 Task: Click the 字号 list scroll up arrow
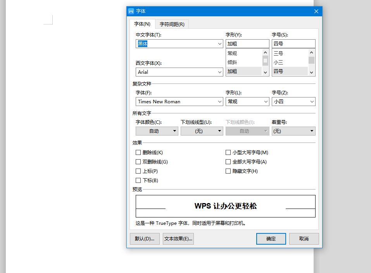311,52
